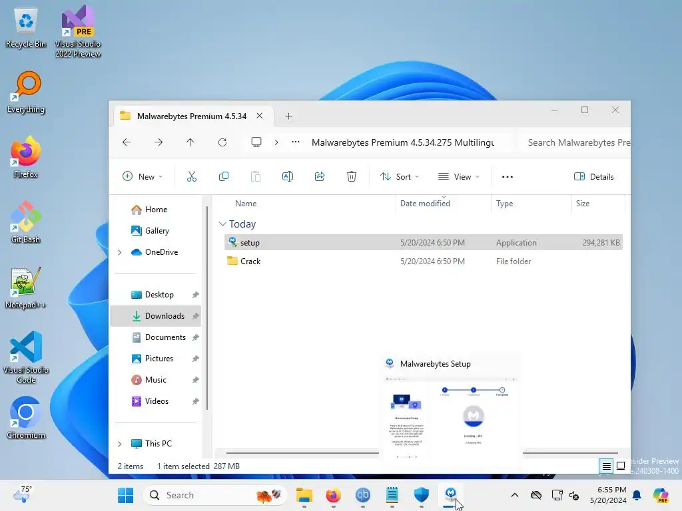Refresh the current folder view
Viewport: 682px width, 511px height.
(222, 142)
